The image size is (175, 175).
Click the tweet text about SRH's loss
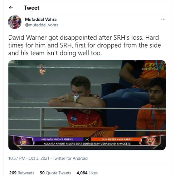coord(85,45)
